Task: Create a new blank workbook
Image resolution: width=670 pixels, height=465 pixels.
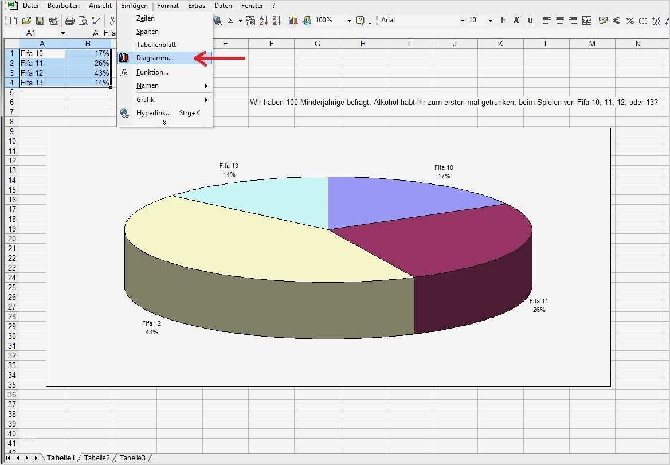Action: (13, 21)
